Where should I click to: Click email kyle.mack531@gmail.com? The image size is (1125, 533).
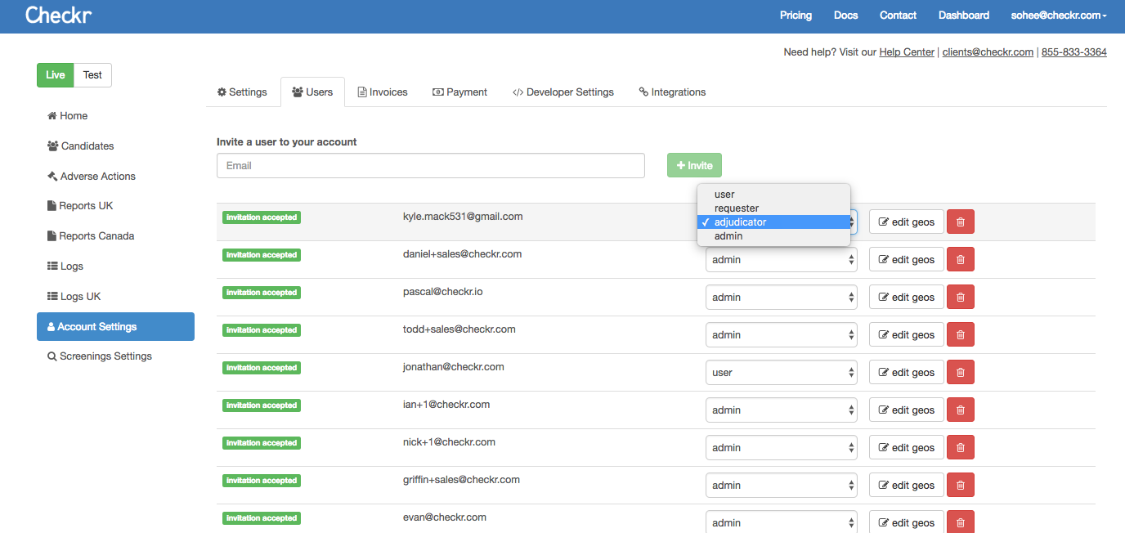pyautogui.click(x=463, y=217)
